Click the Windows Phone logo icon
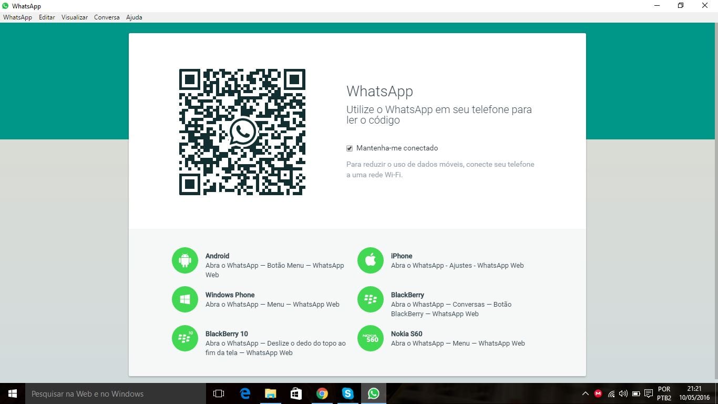Image resolution: width=718 pixels, height=404 pixels. 185,299
